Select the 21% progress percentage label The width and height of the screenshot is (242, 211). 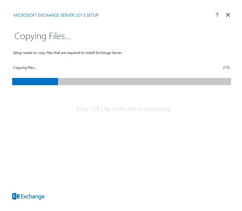pos(226,68)
